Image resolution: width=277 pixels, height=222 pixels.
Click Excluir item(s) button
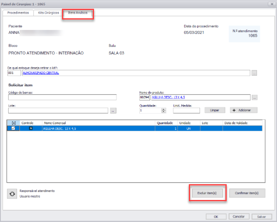[207, 193]
